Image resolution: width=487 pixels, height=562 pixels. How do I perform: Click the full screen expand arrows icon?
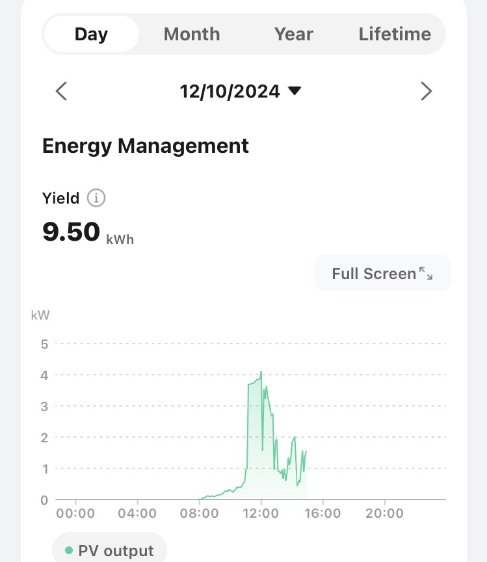(426, 273)
